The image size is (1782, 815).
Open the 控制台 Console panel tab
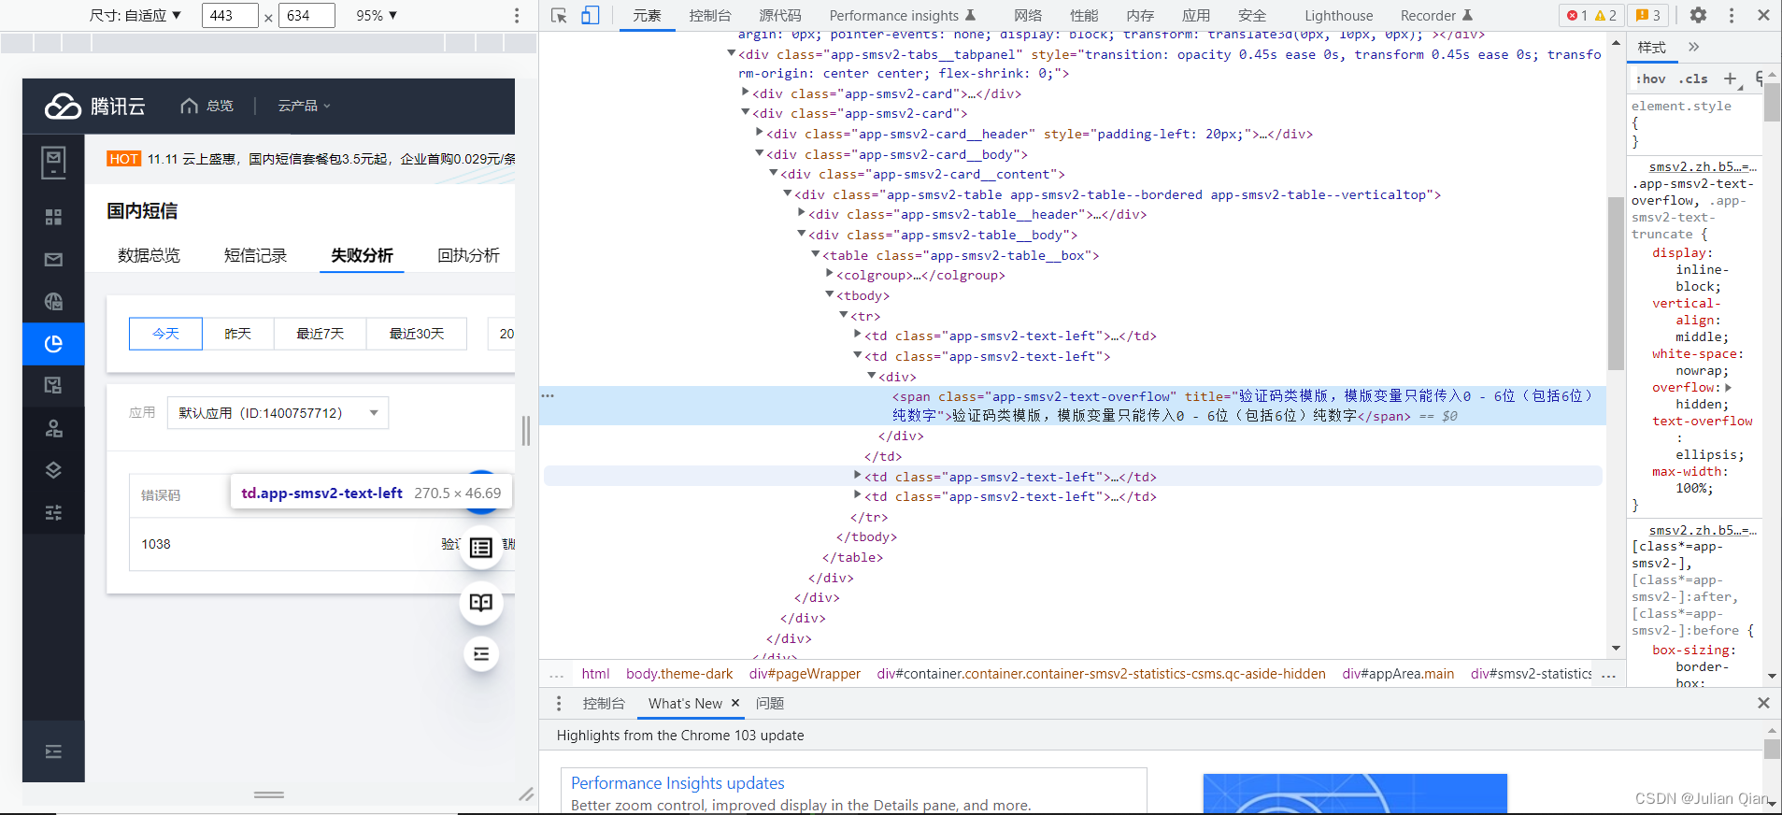coord(710,15)
